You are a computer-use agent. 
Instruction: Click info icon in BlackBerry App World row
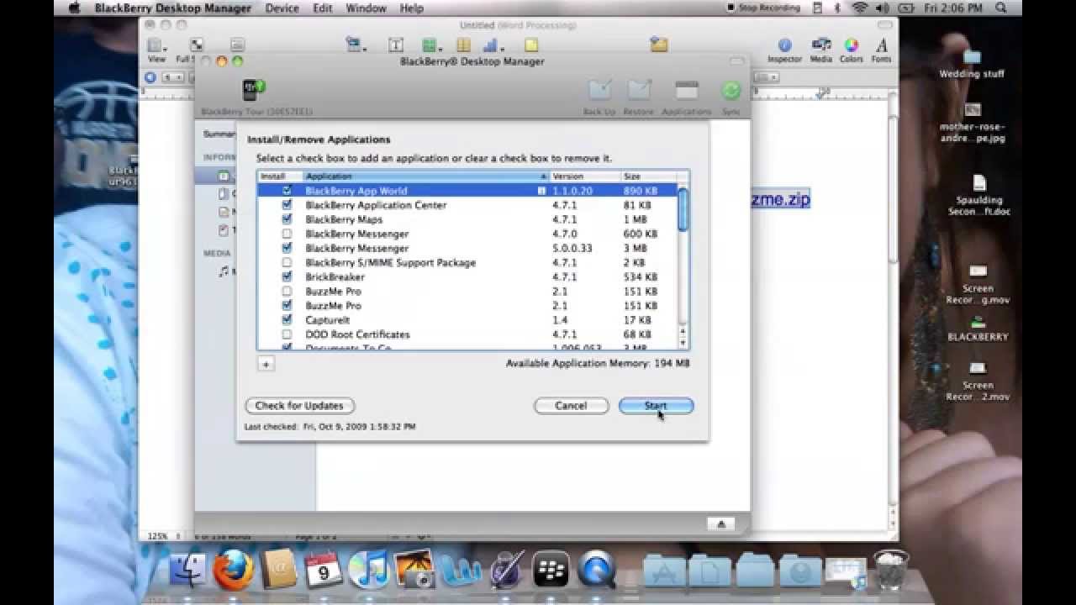[542, 191]
